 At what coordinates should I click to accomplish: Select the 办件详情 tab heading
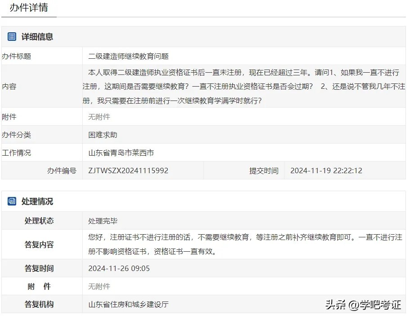click(29, 8)
